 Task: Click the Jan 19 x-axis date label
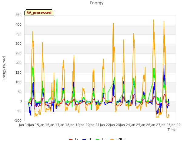pyautogui.click(x=75, y=125)
